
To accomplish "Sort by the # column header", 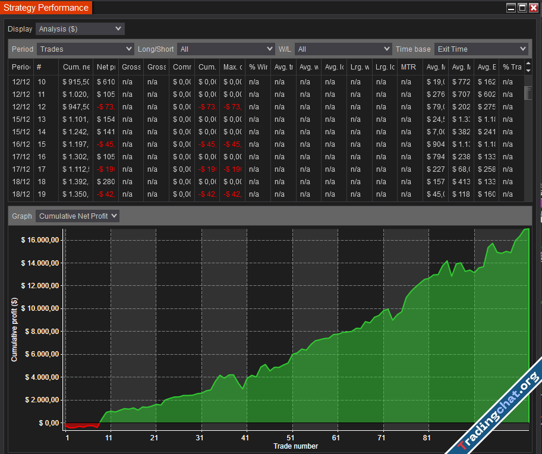I will (x=39, y=67).
